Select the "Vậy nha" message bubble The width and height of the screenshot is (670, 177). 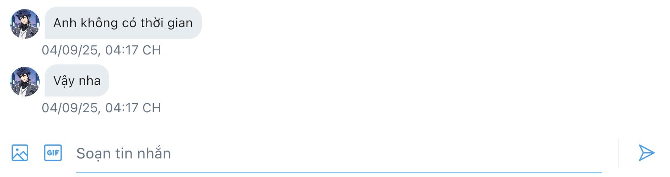(x=77, y=80)
